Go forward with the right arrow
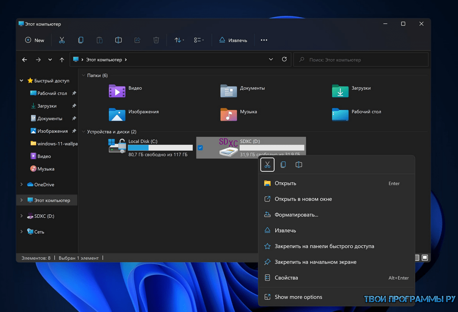The image size is (458, 312). [38, 60]
